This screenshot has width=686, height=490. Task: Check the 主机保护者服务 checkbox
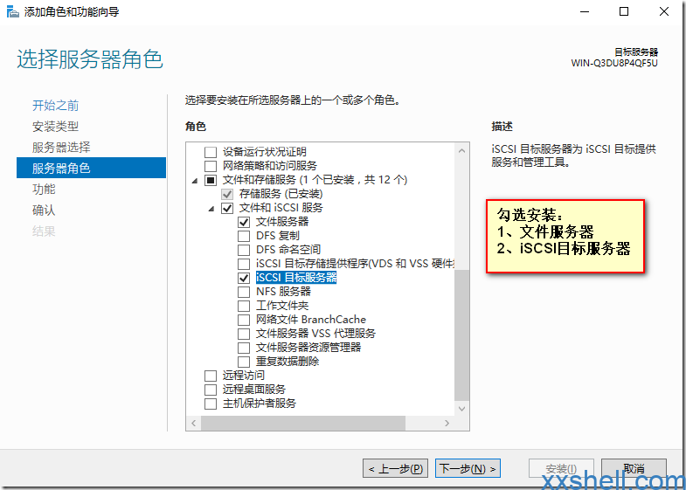click(211, 404)
